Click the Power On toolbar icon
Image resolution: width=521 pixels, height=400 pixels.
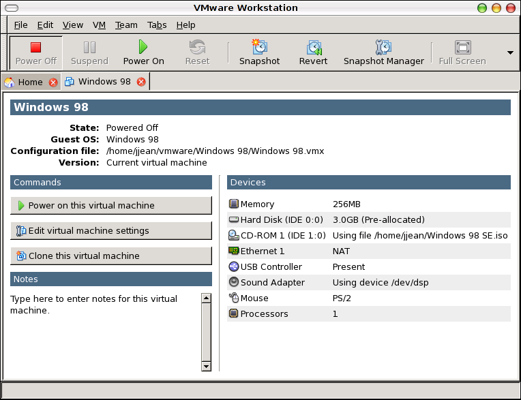click(x=143, y=47)
